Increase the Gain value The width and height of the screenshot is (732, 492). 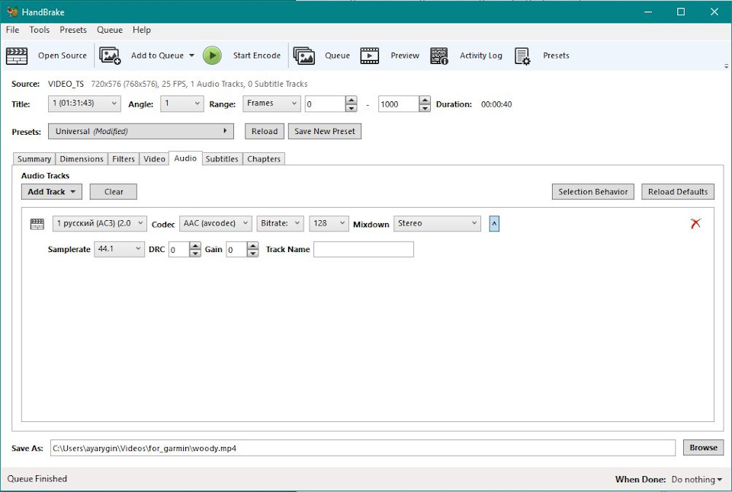pos(252,246)
